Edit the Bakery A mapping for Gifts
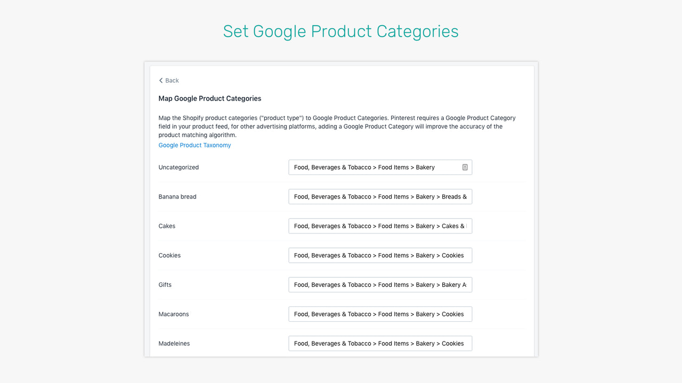682x383 pixels. [x=380, y=285]
